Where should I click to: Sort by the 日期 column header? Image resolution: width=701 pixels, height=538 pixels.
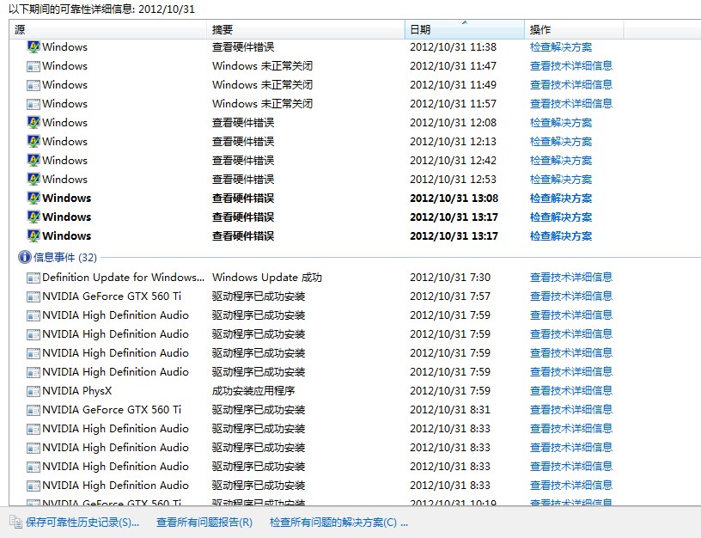(465, 29)
